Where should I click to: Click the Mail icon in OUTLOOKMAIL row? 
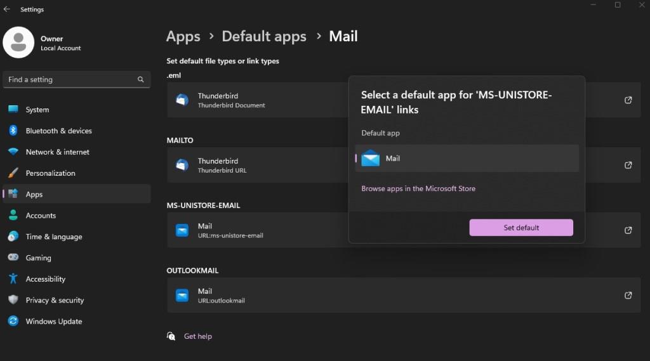tap(182, 295)
